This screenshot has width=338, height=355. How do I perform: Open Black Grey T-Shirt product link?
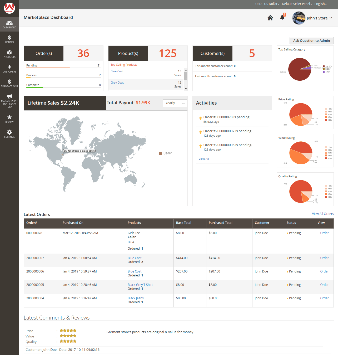140,285
